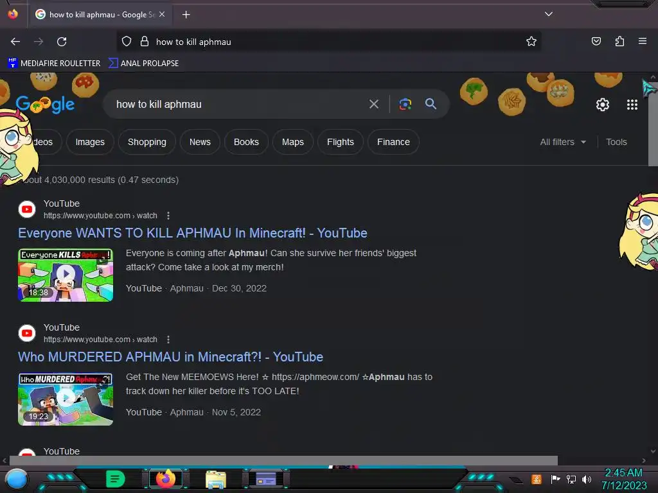658x493 pixels.
Task: Click the page vertical scrollbar thumb
Action: [653, 123]
